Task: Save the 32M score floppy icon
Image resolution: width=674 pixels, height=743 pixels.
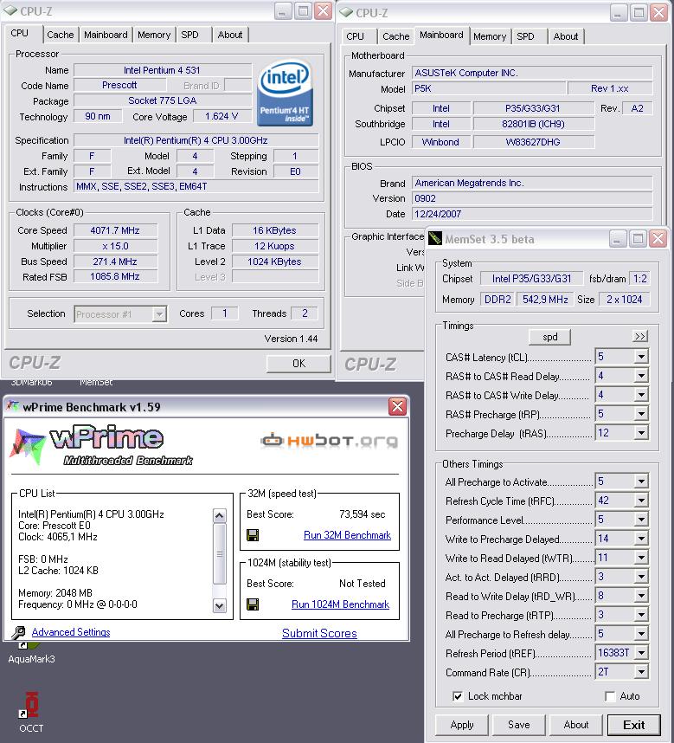Action: 253,535
